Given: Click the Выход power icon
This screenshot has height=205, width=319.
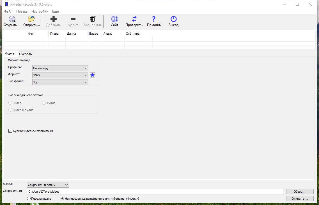Looking at the screenshot, I should (x=174, y=19).
